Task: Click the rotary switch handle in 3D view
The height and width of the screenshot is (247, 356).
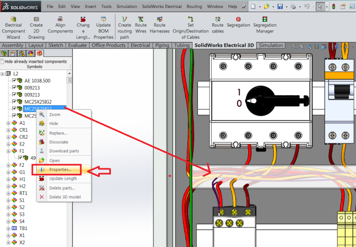Action: [x=276, y=100]
